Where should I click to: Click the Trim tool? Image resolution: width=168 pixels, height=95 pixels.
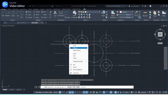44,12
